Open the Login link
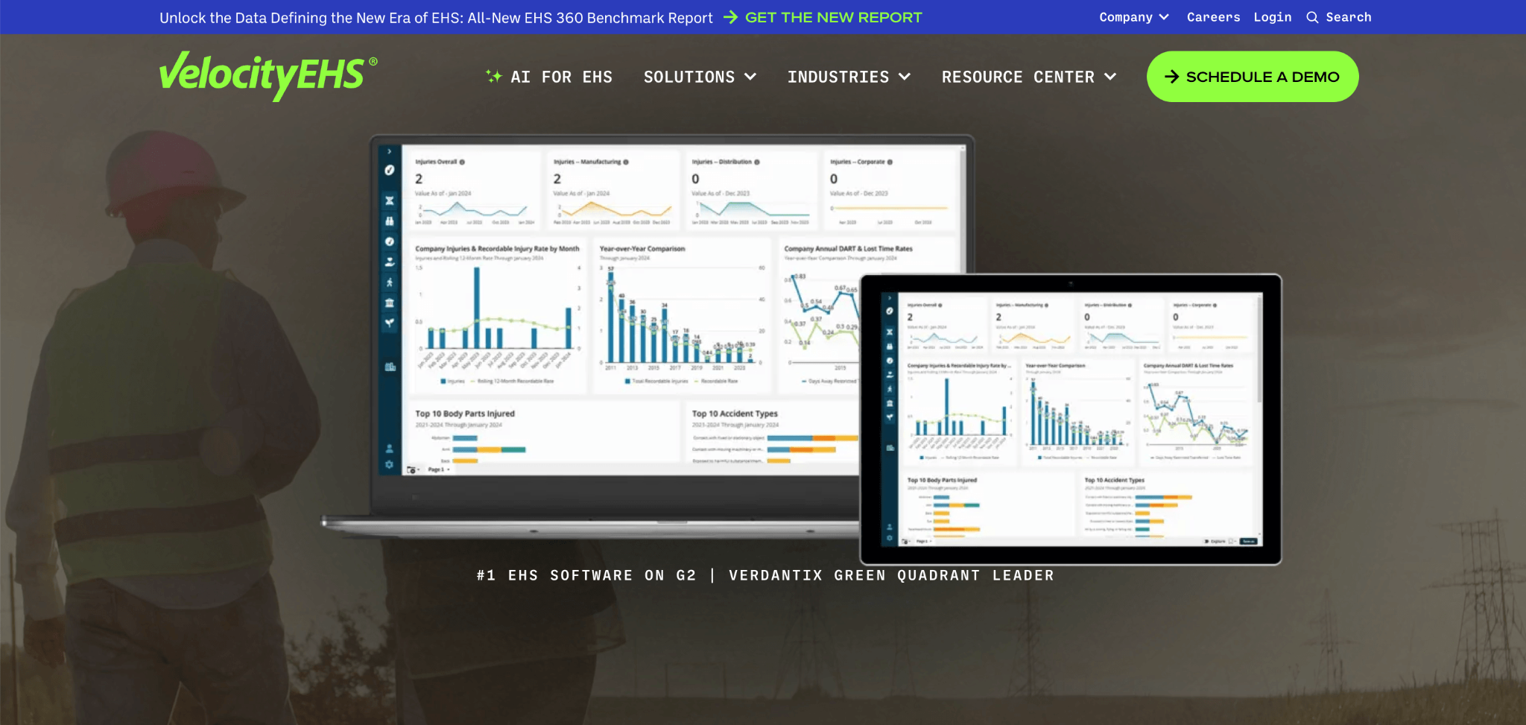The height and width of the screenshot is (725, 1526). 1272,17
